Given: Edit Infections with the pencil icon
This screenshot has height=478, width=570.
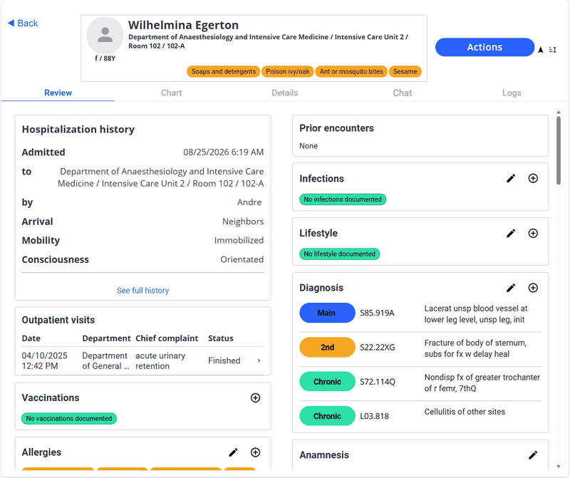Looking at the screenshot, I should [511, 178].
